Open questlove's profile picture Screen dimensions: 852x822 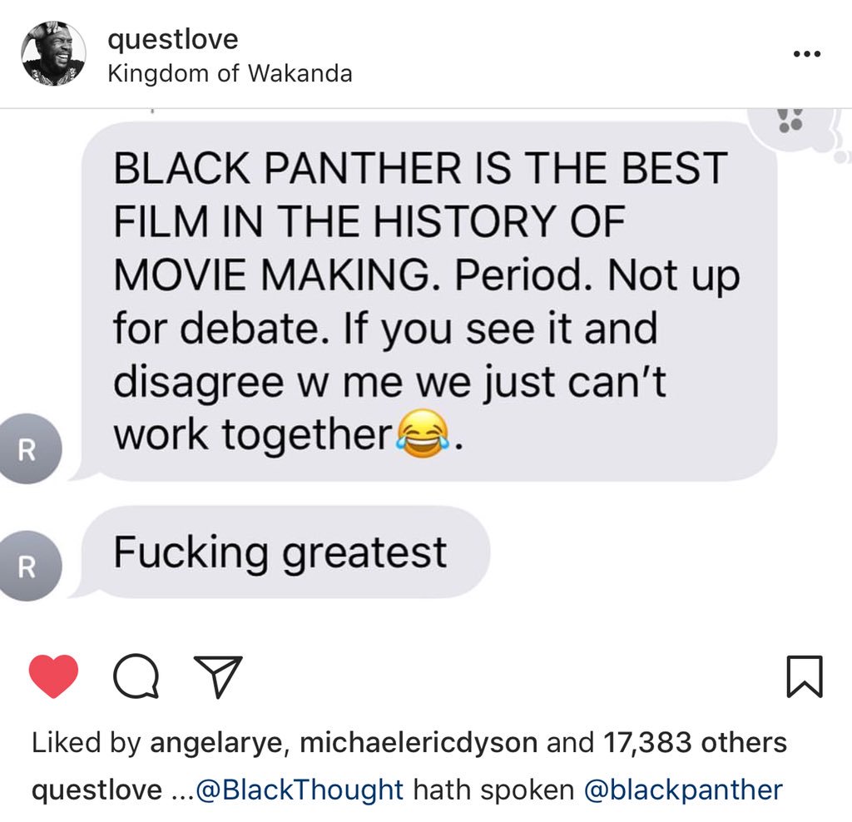click(x=53, y=54)
